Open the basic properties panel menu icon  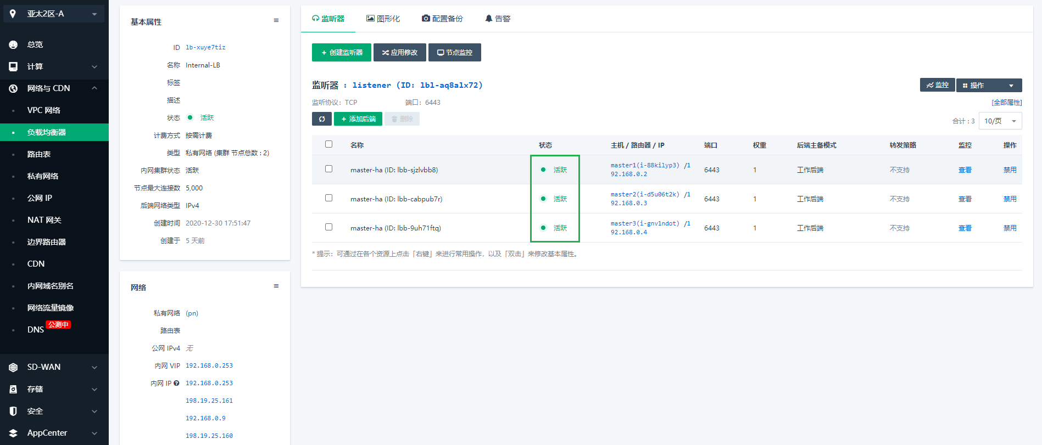276,21
